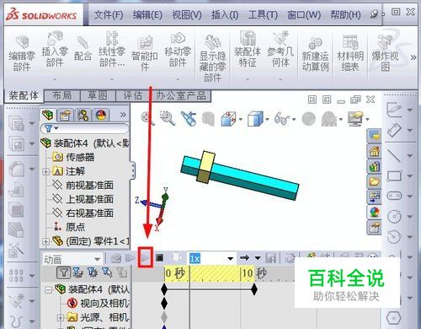421x329 pixels.
Task: Select 前视基准面 plane
Action: coord(83,186)
